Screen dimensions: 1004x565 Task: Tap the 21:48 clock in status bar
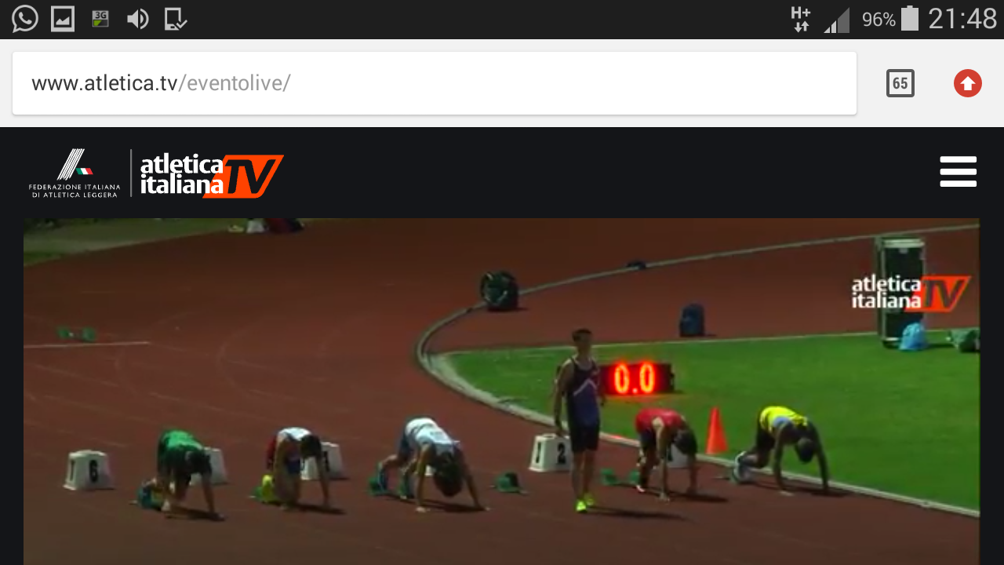(962, 19)
